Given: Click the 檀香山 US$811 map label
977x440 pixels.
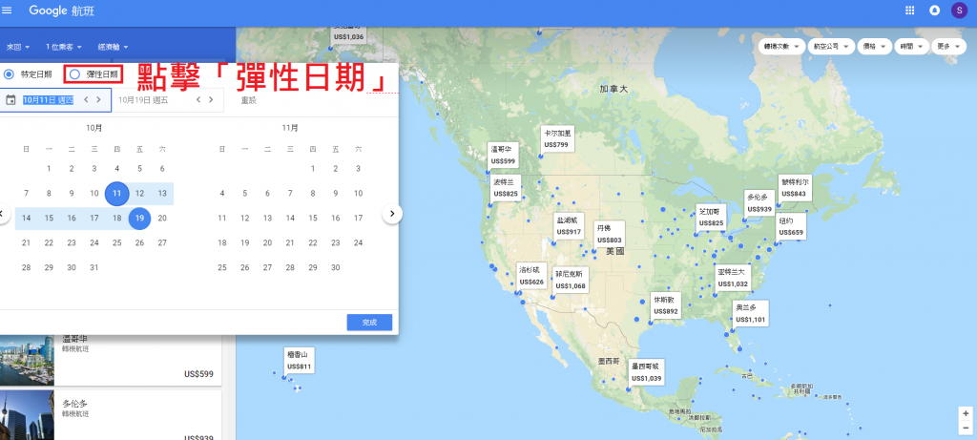Looking at the screenshot, I should (x=299, y=361).
